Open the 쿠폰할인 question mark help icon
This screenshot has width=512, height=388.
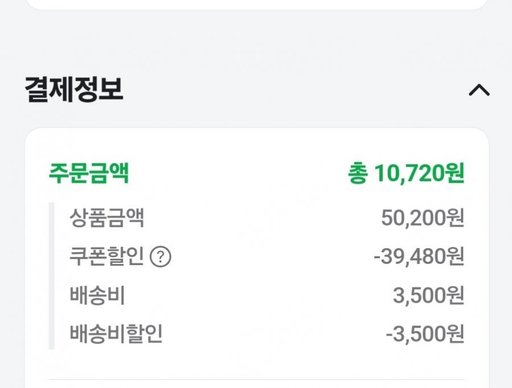160,257
